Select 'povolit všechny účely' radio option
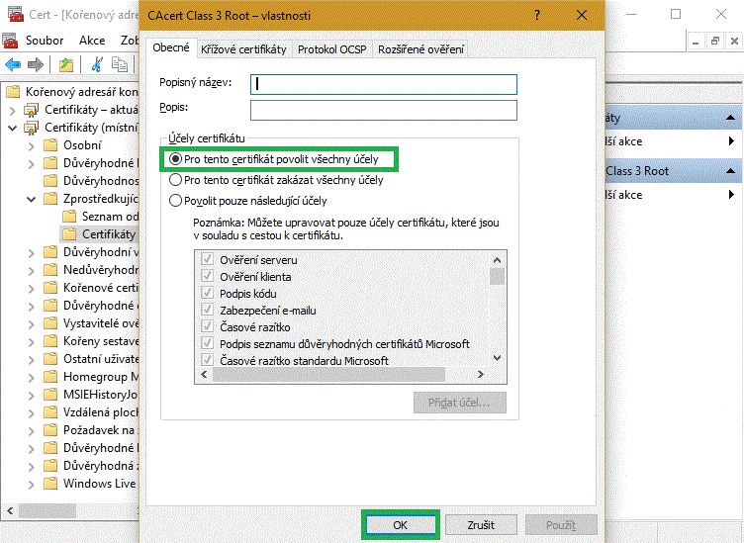 (x=176, y=158)
